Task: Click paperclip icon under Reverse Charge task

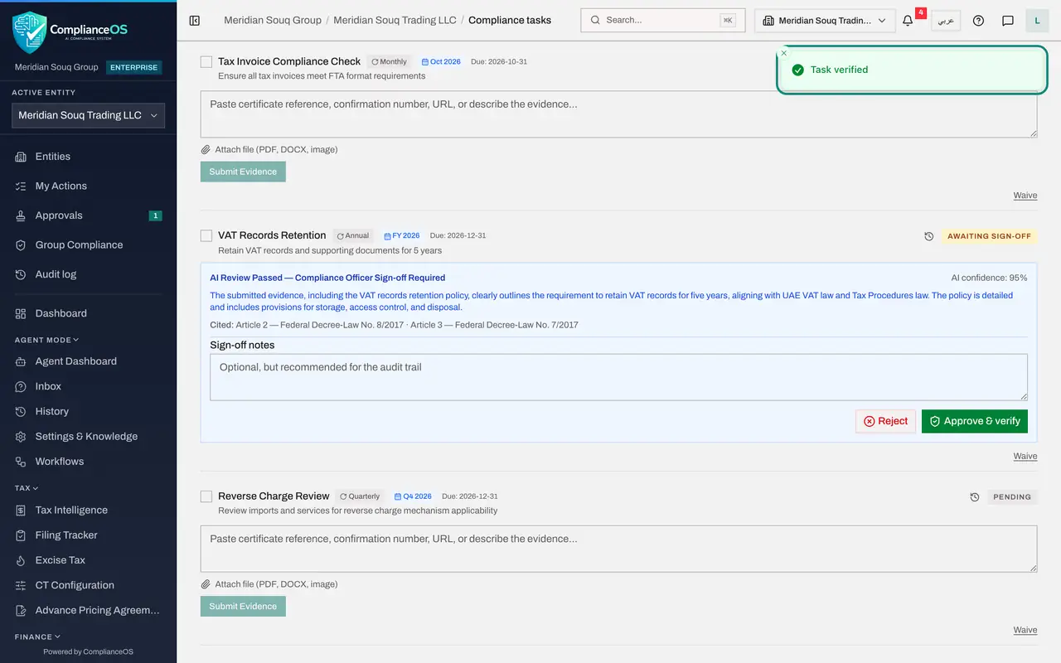Action: tap(206, 584)
